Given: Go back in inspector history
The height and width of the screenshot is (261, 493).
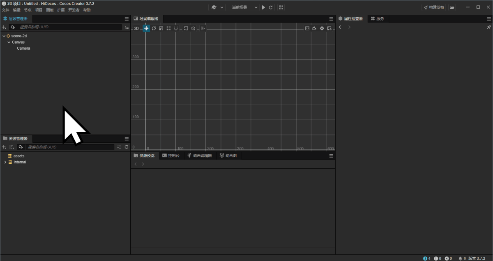Looking at the screenshot, I should click(x=340, y=27).
